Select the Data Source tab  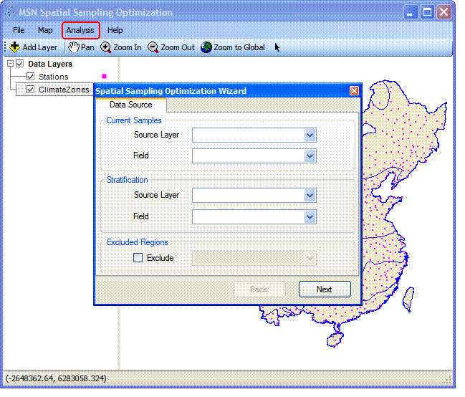click(x=131, y=105)
